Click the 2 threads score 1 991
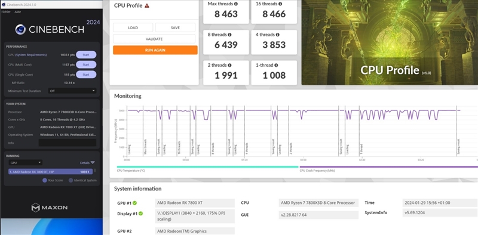478x235 pixels. (226, 75)
